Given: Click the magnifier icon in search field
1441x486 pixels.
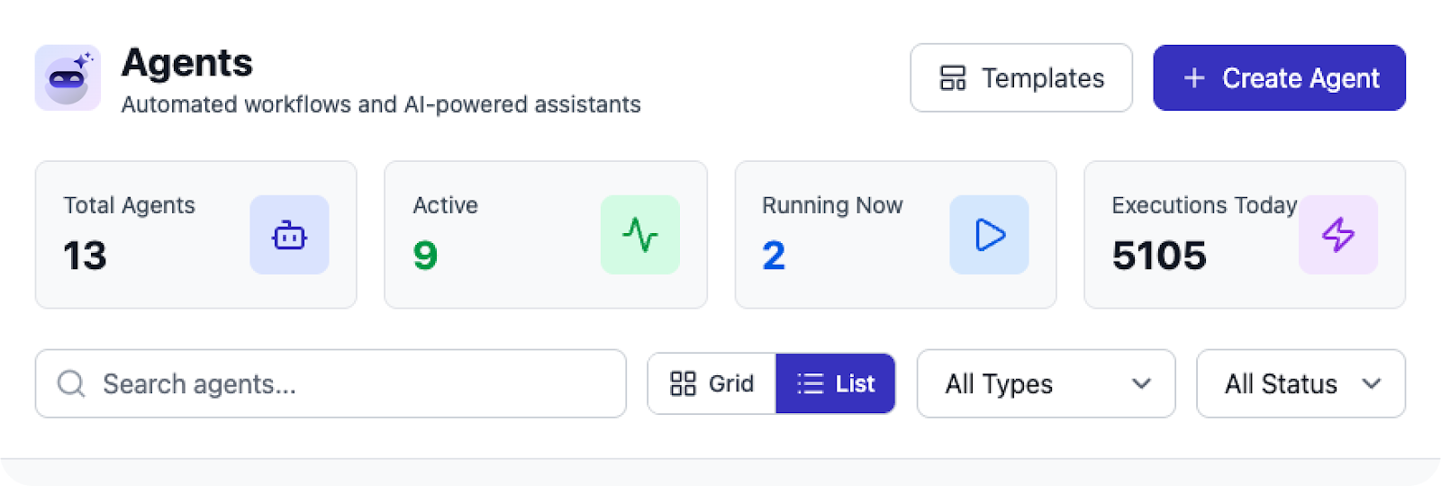Looking at the screenshot, I should pos(71,383).
